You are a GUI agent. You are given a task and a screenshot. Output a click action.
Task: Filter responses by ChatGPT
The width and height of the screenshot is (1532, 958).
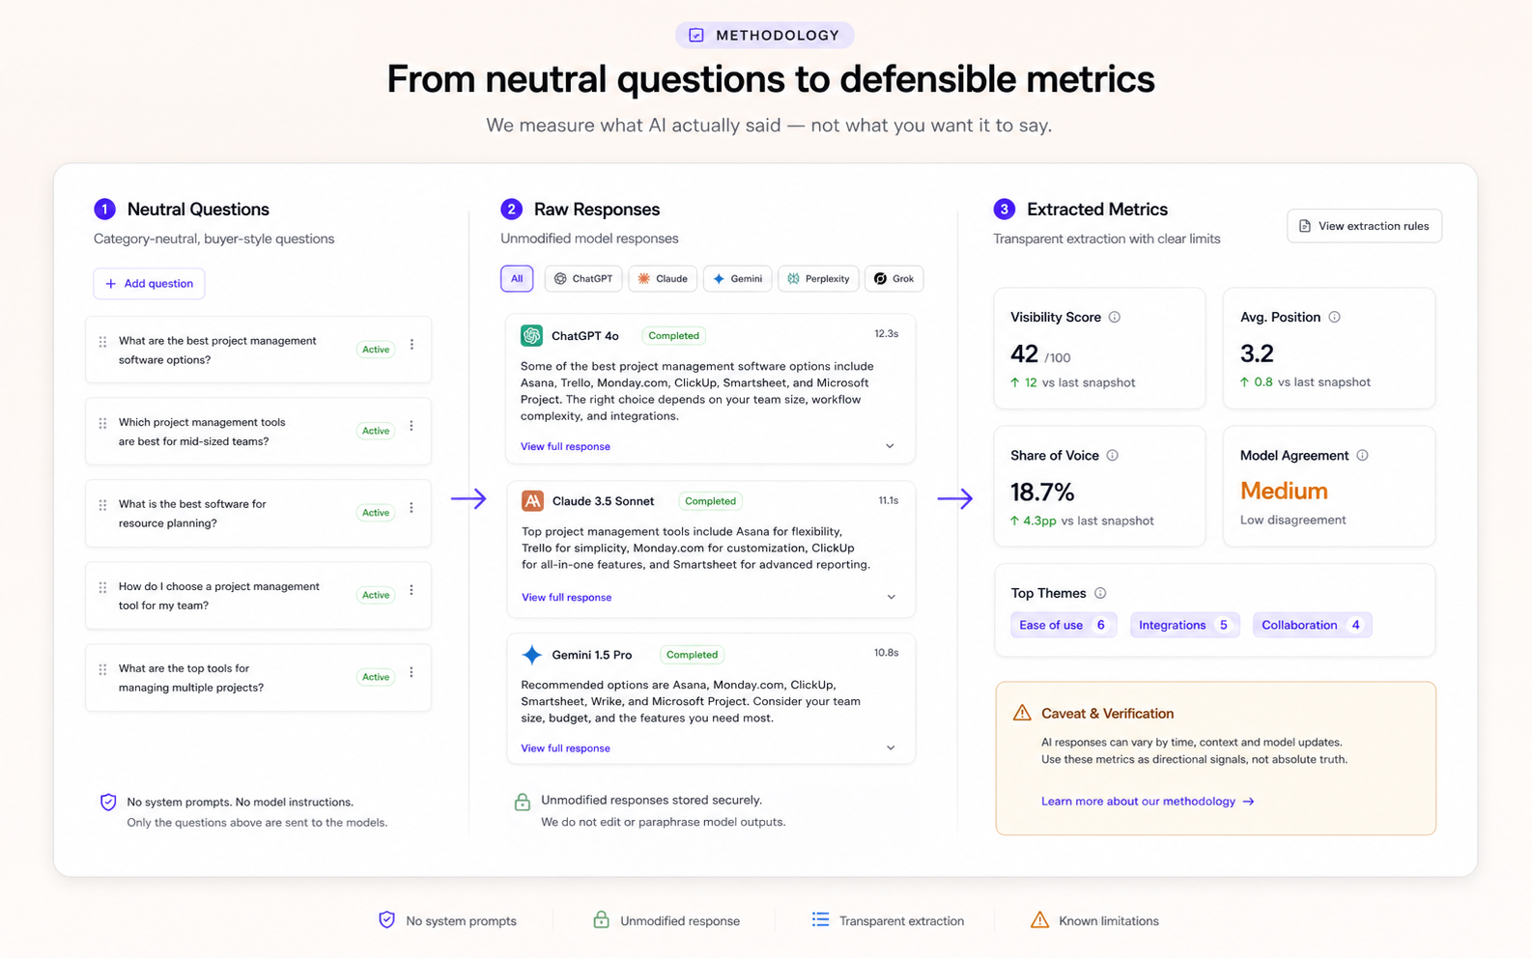click(583, 278)
